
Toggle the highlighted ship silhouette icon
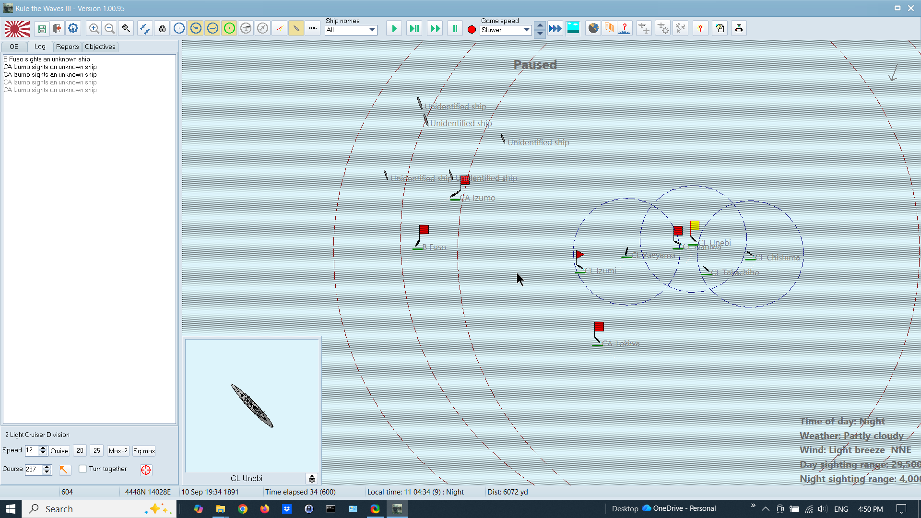click(296, 29)
